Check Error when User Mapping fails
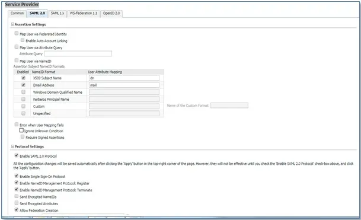361x220 pixels. [x=17, y=125]
